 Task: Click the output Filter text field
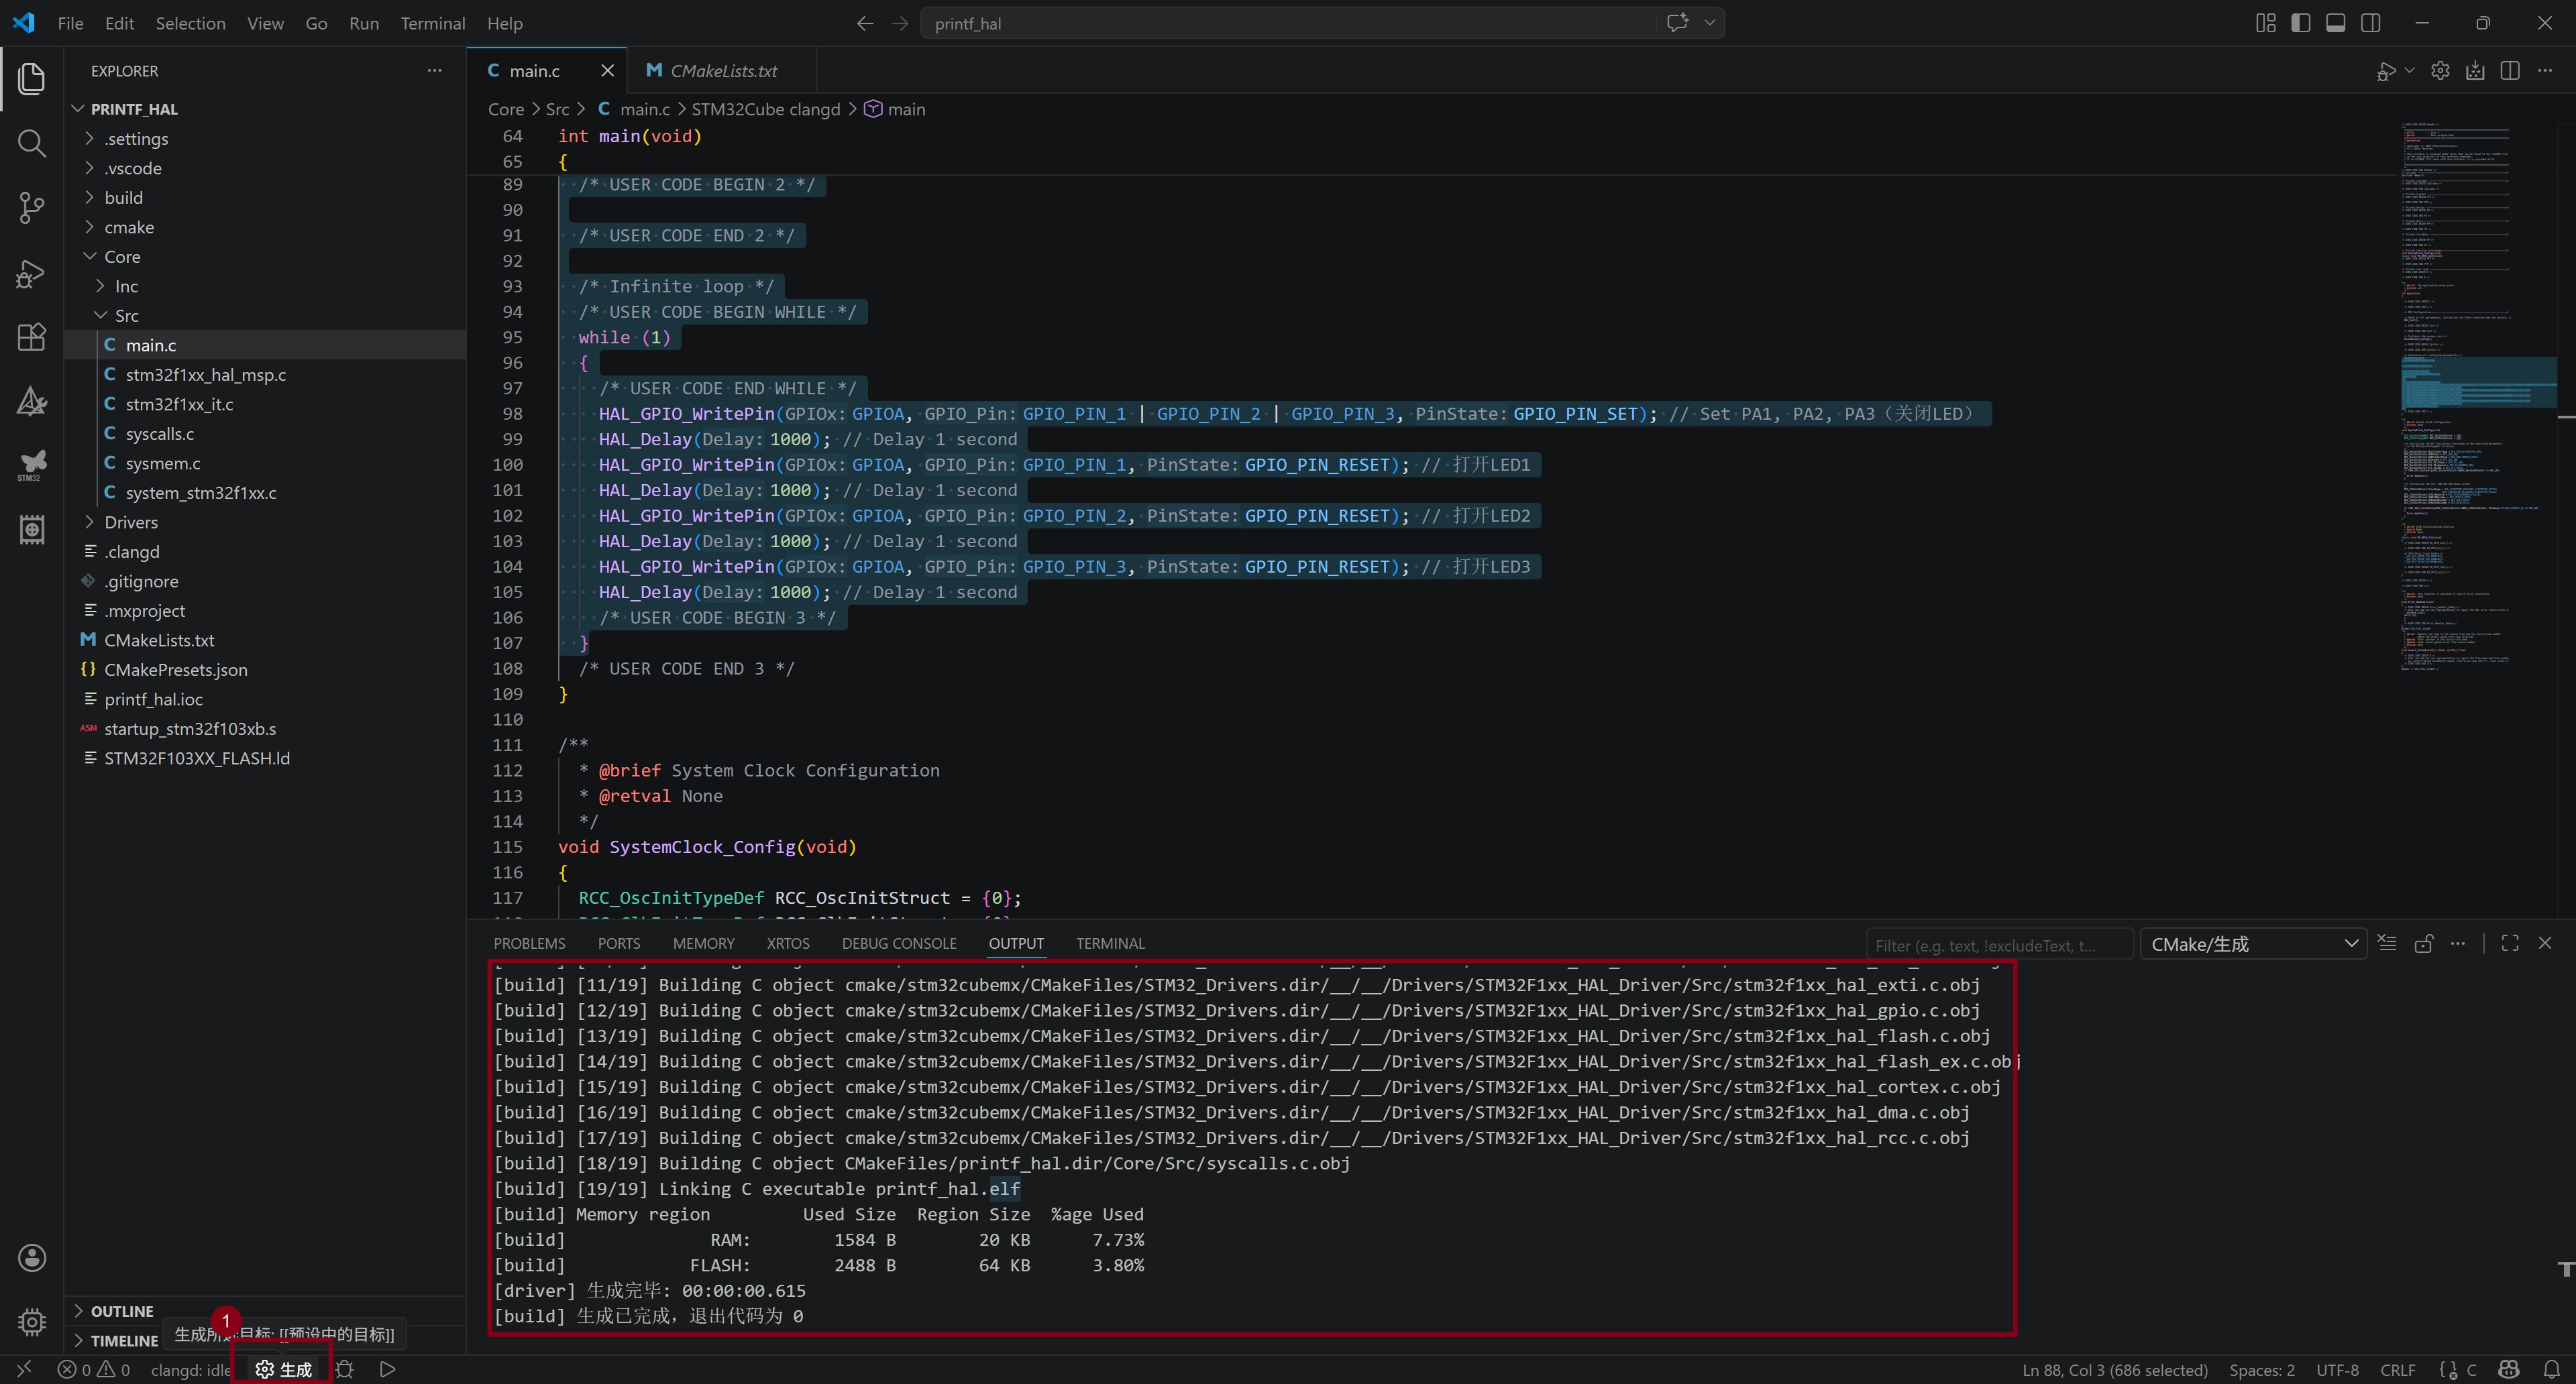(x=1999, y=944)
